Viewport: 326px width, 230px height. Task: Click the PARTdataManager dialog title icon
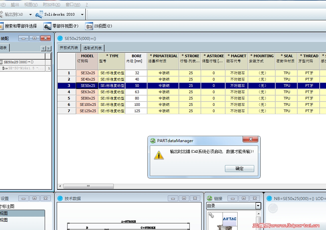[153, 141]
